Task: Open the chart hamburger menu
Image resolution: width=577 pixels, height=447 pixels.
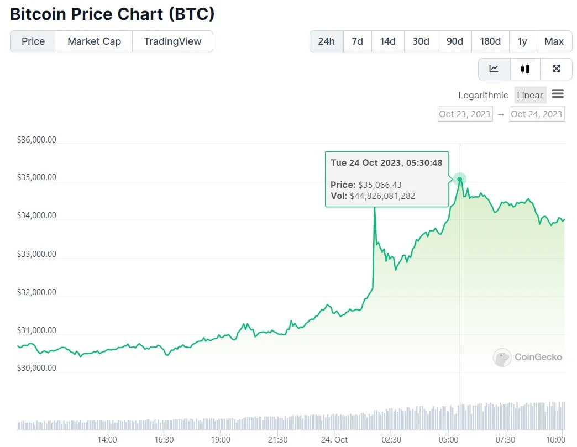Action: coord(558,94)
